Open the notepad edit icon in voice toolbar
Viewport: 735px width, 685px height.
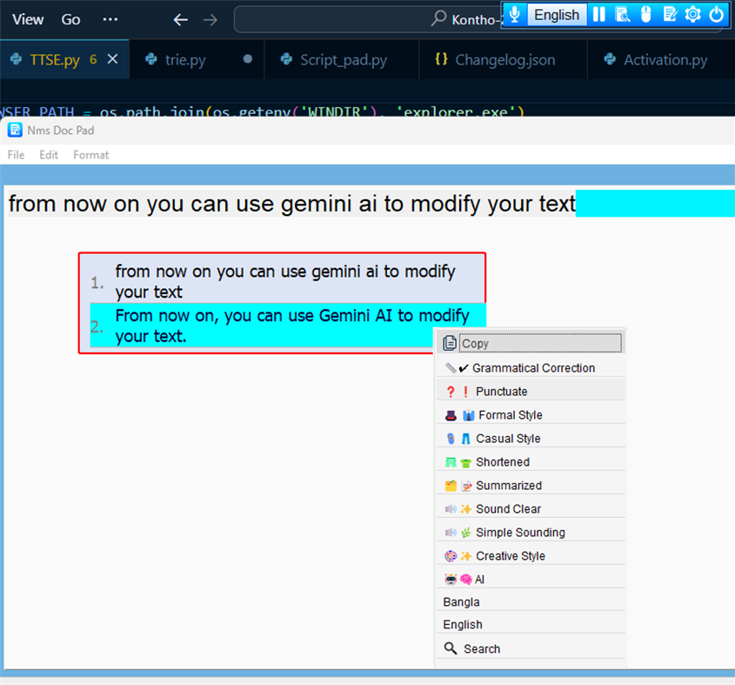[x=670, y=15]
